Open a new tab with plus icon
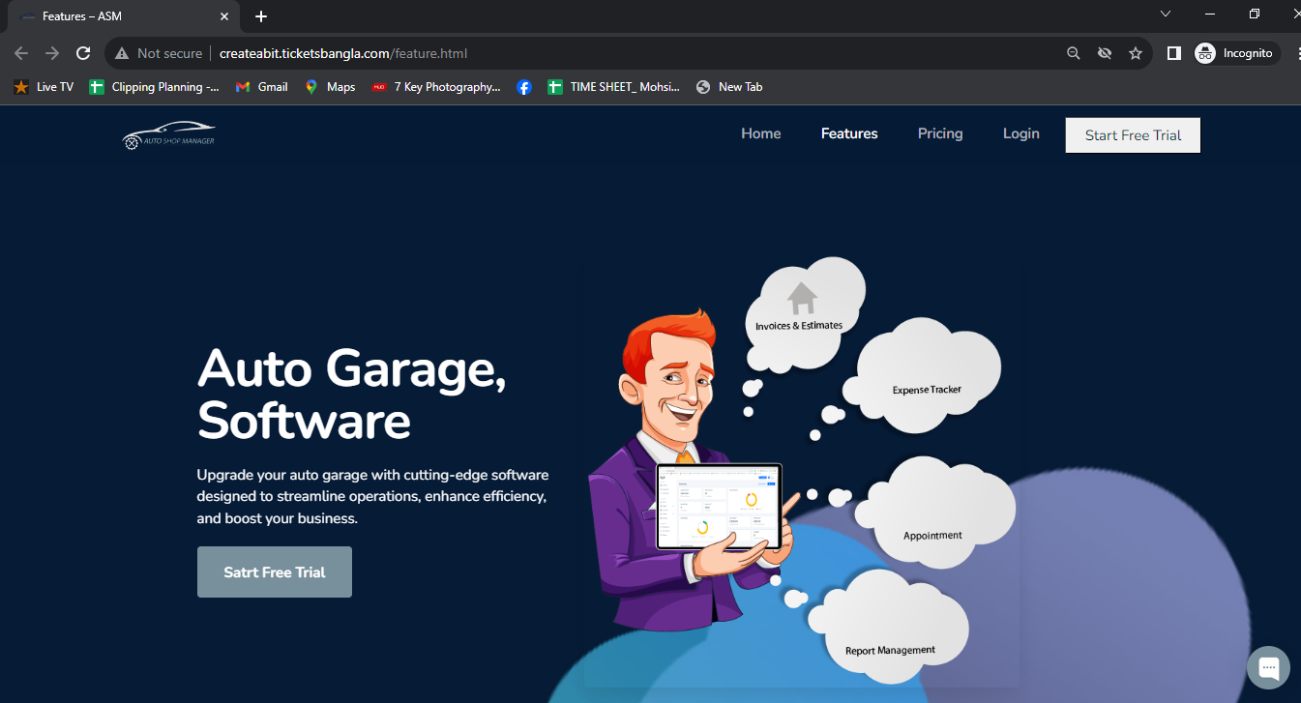 tap(261, 16)
